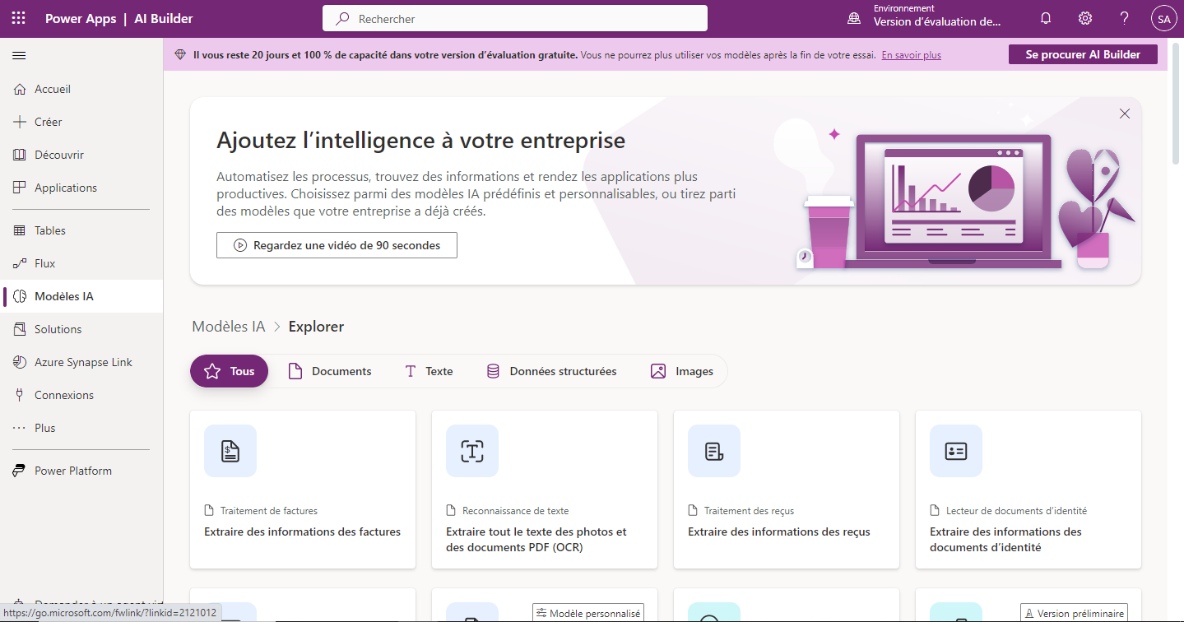1184x622 pixels.
Task: Open the Accueil navigation item
Action: pos(81,89)
